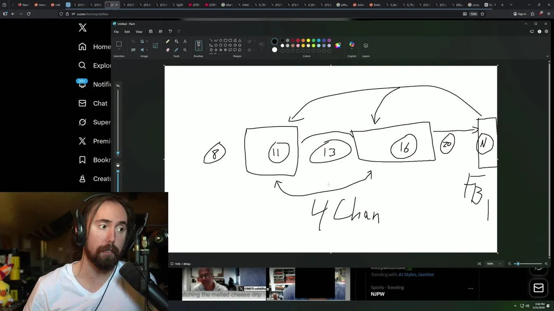554x311 pixels.
Task: Click the Flip icon in Image group
Action: 142,50
